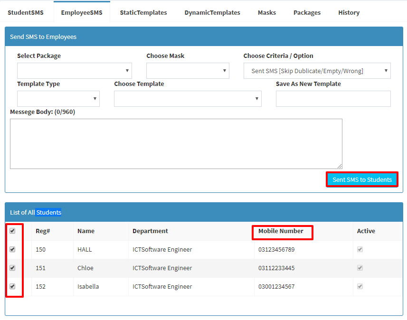Toggle Active checkbox for HALL
This screenshot has height=320, width=407.
point(360,249)
